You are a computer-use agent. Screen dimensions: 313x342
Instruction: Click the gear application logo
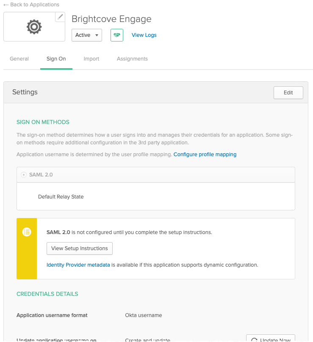pyautogui.click(x=34, y=27)
